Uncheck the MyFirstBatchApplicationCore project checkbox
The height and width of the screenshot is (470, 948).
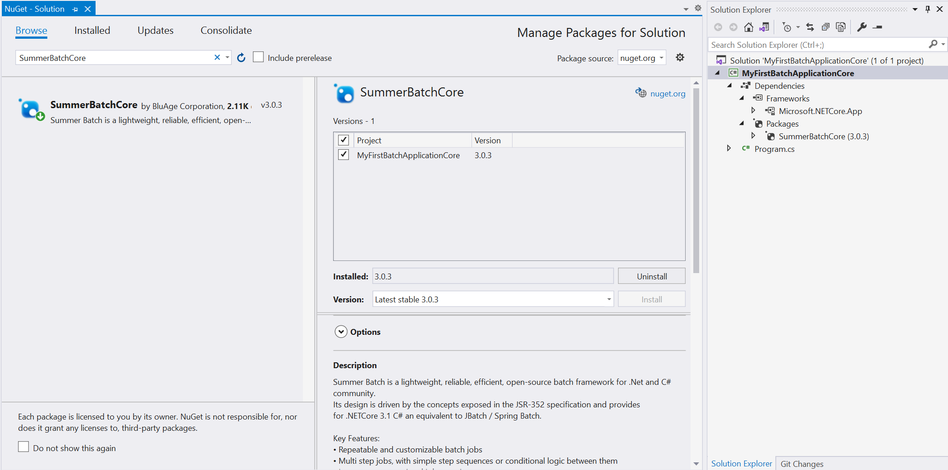[343, 155]
